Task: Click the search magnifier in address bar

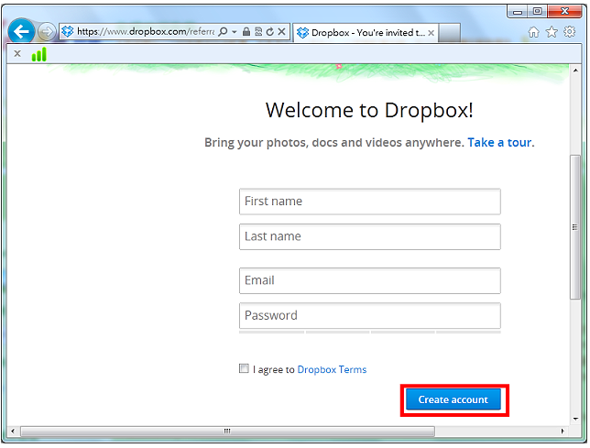Action: [223, 31]
